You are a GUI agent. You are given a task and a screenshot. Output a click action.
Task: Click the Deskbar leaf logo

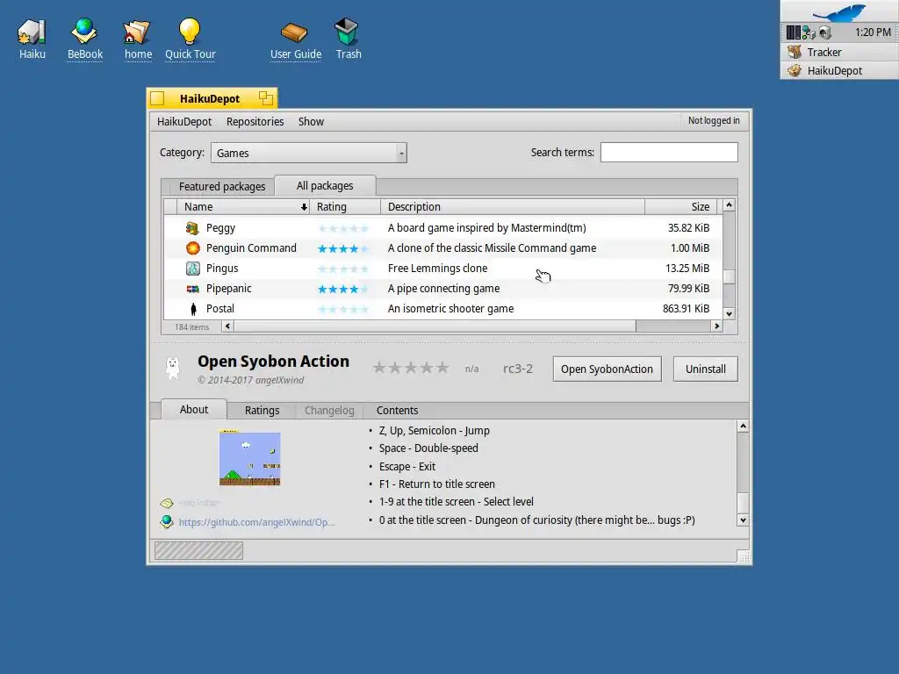[839, 12]
